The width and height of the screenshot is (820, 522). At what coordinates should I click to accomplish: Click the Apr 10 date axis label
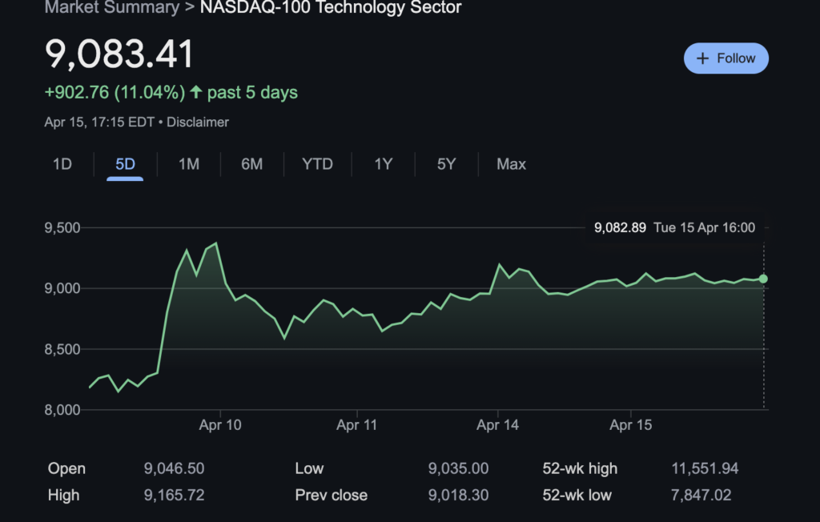(x=219, y=426)
